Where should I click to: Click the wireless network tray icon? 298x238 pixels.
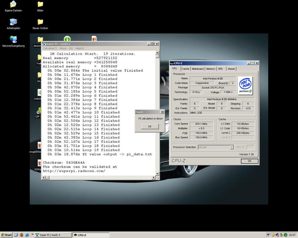pyautogui.click(x=269, y=235)
